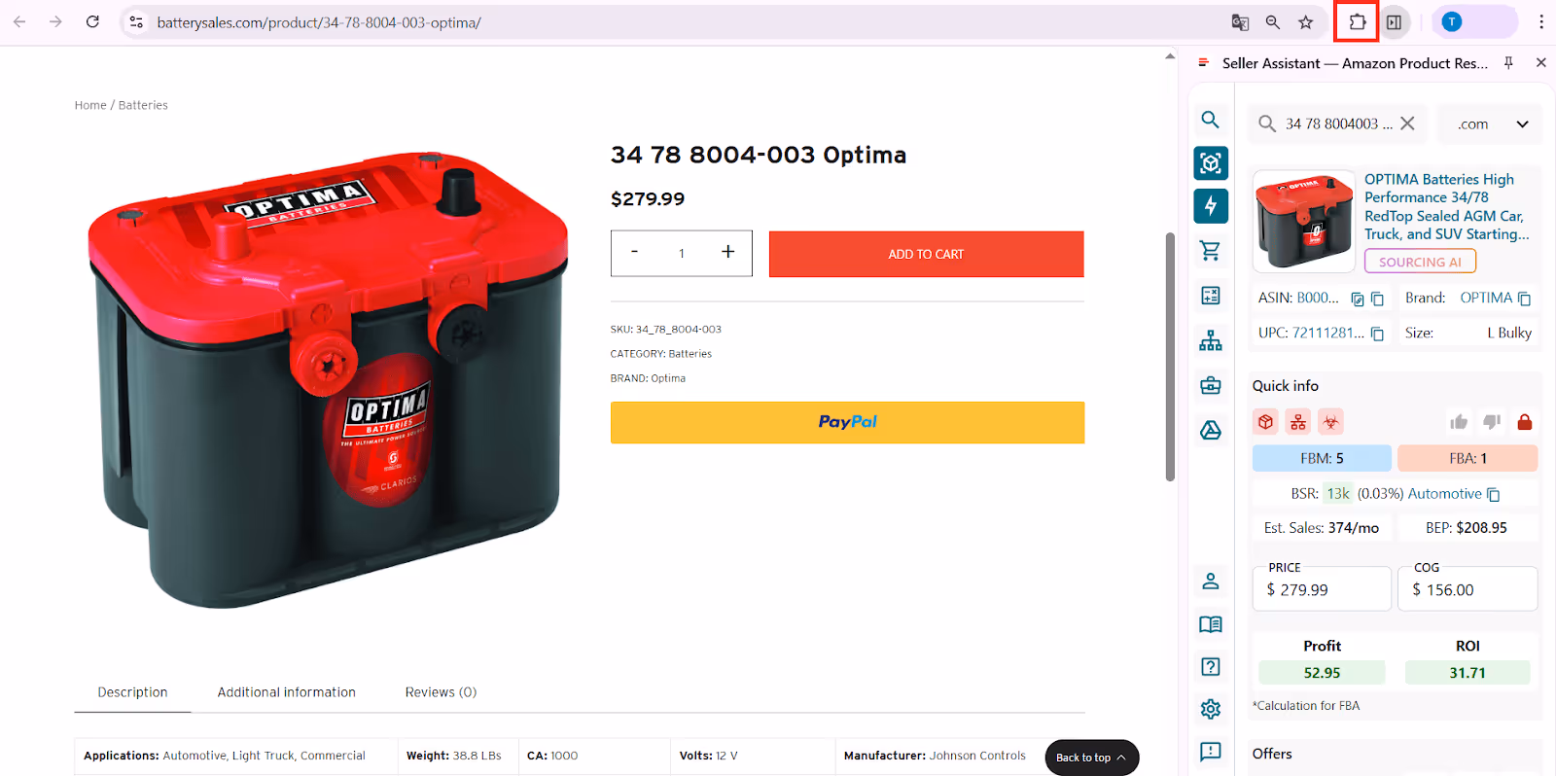Open the Chrome three-dot menu
This screenshot has height=776, width=1556.
tap(1540, 21)
